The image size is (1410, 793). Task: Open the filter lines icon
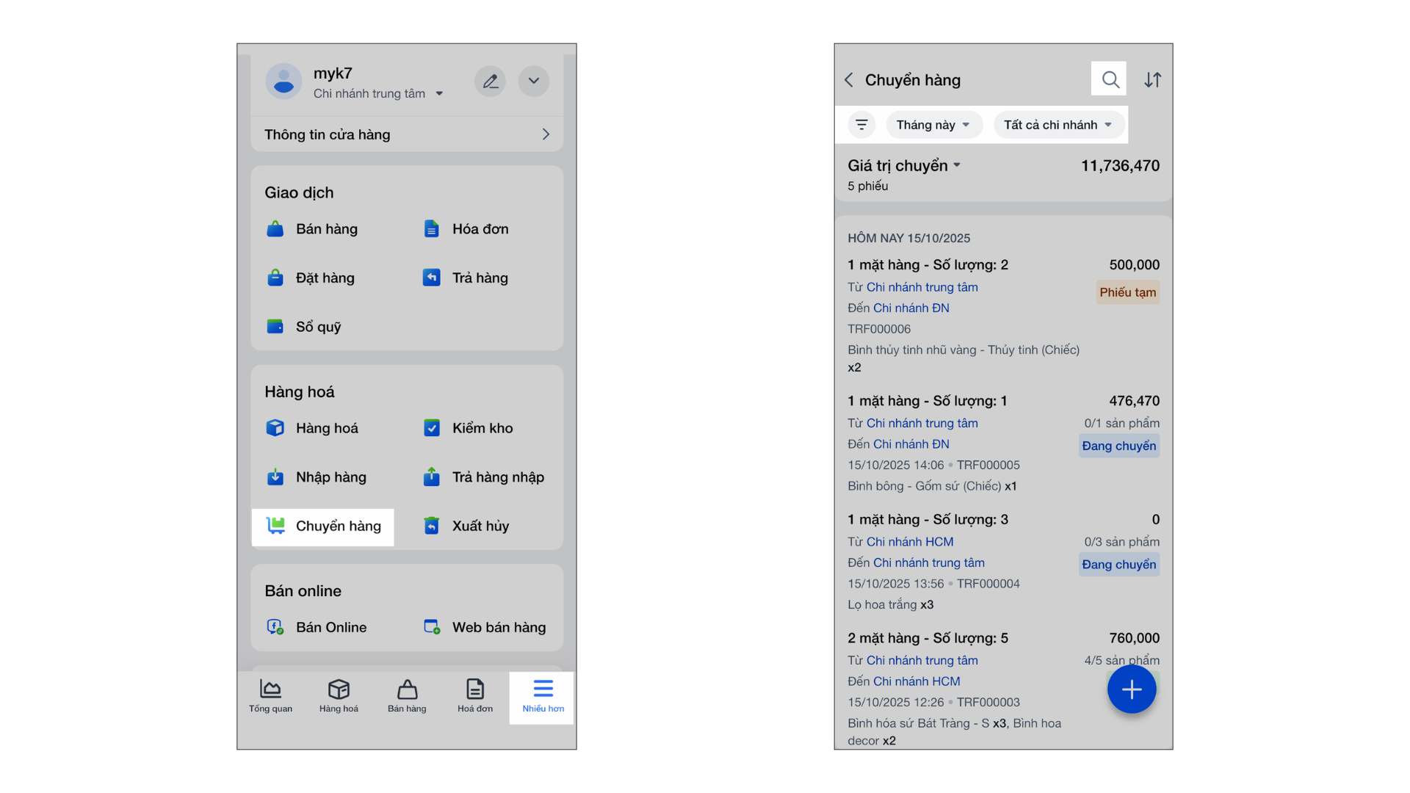pos(861,125)
